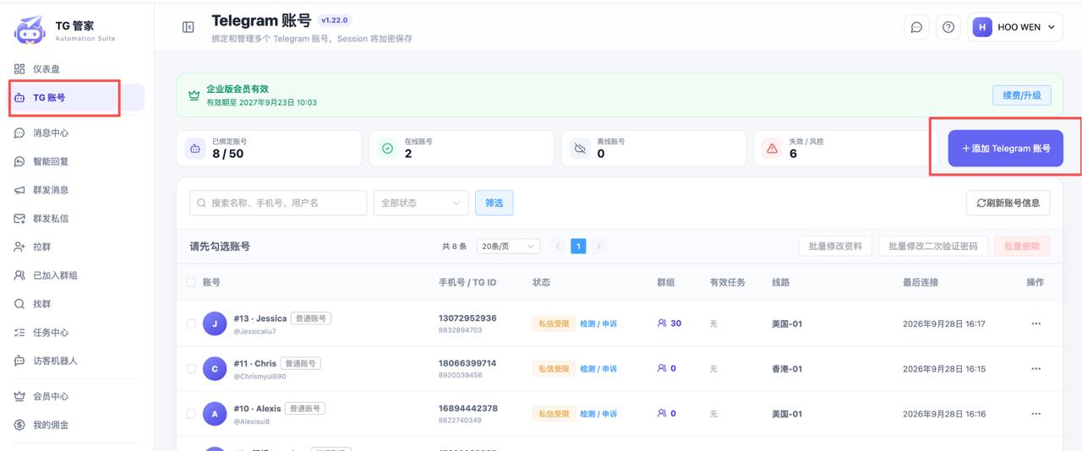Click 刷新账号信息 button
This screenshot has height=451, width=1082.
click(1008, 203)
